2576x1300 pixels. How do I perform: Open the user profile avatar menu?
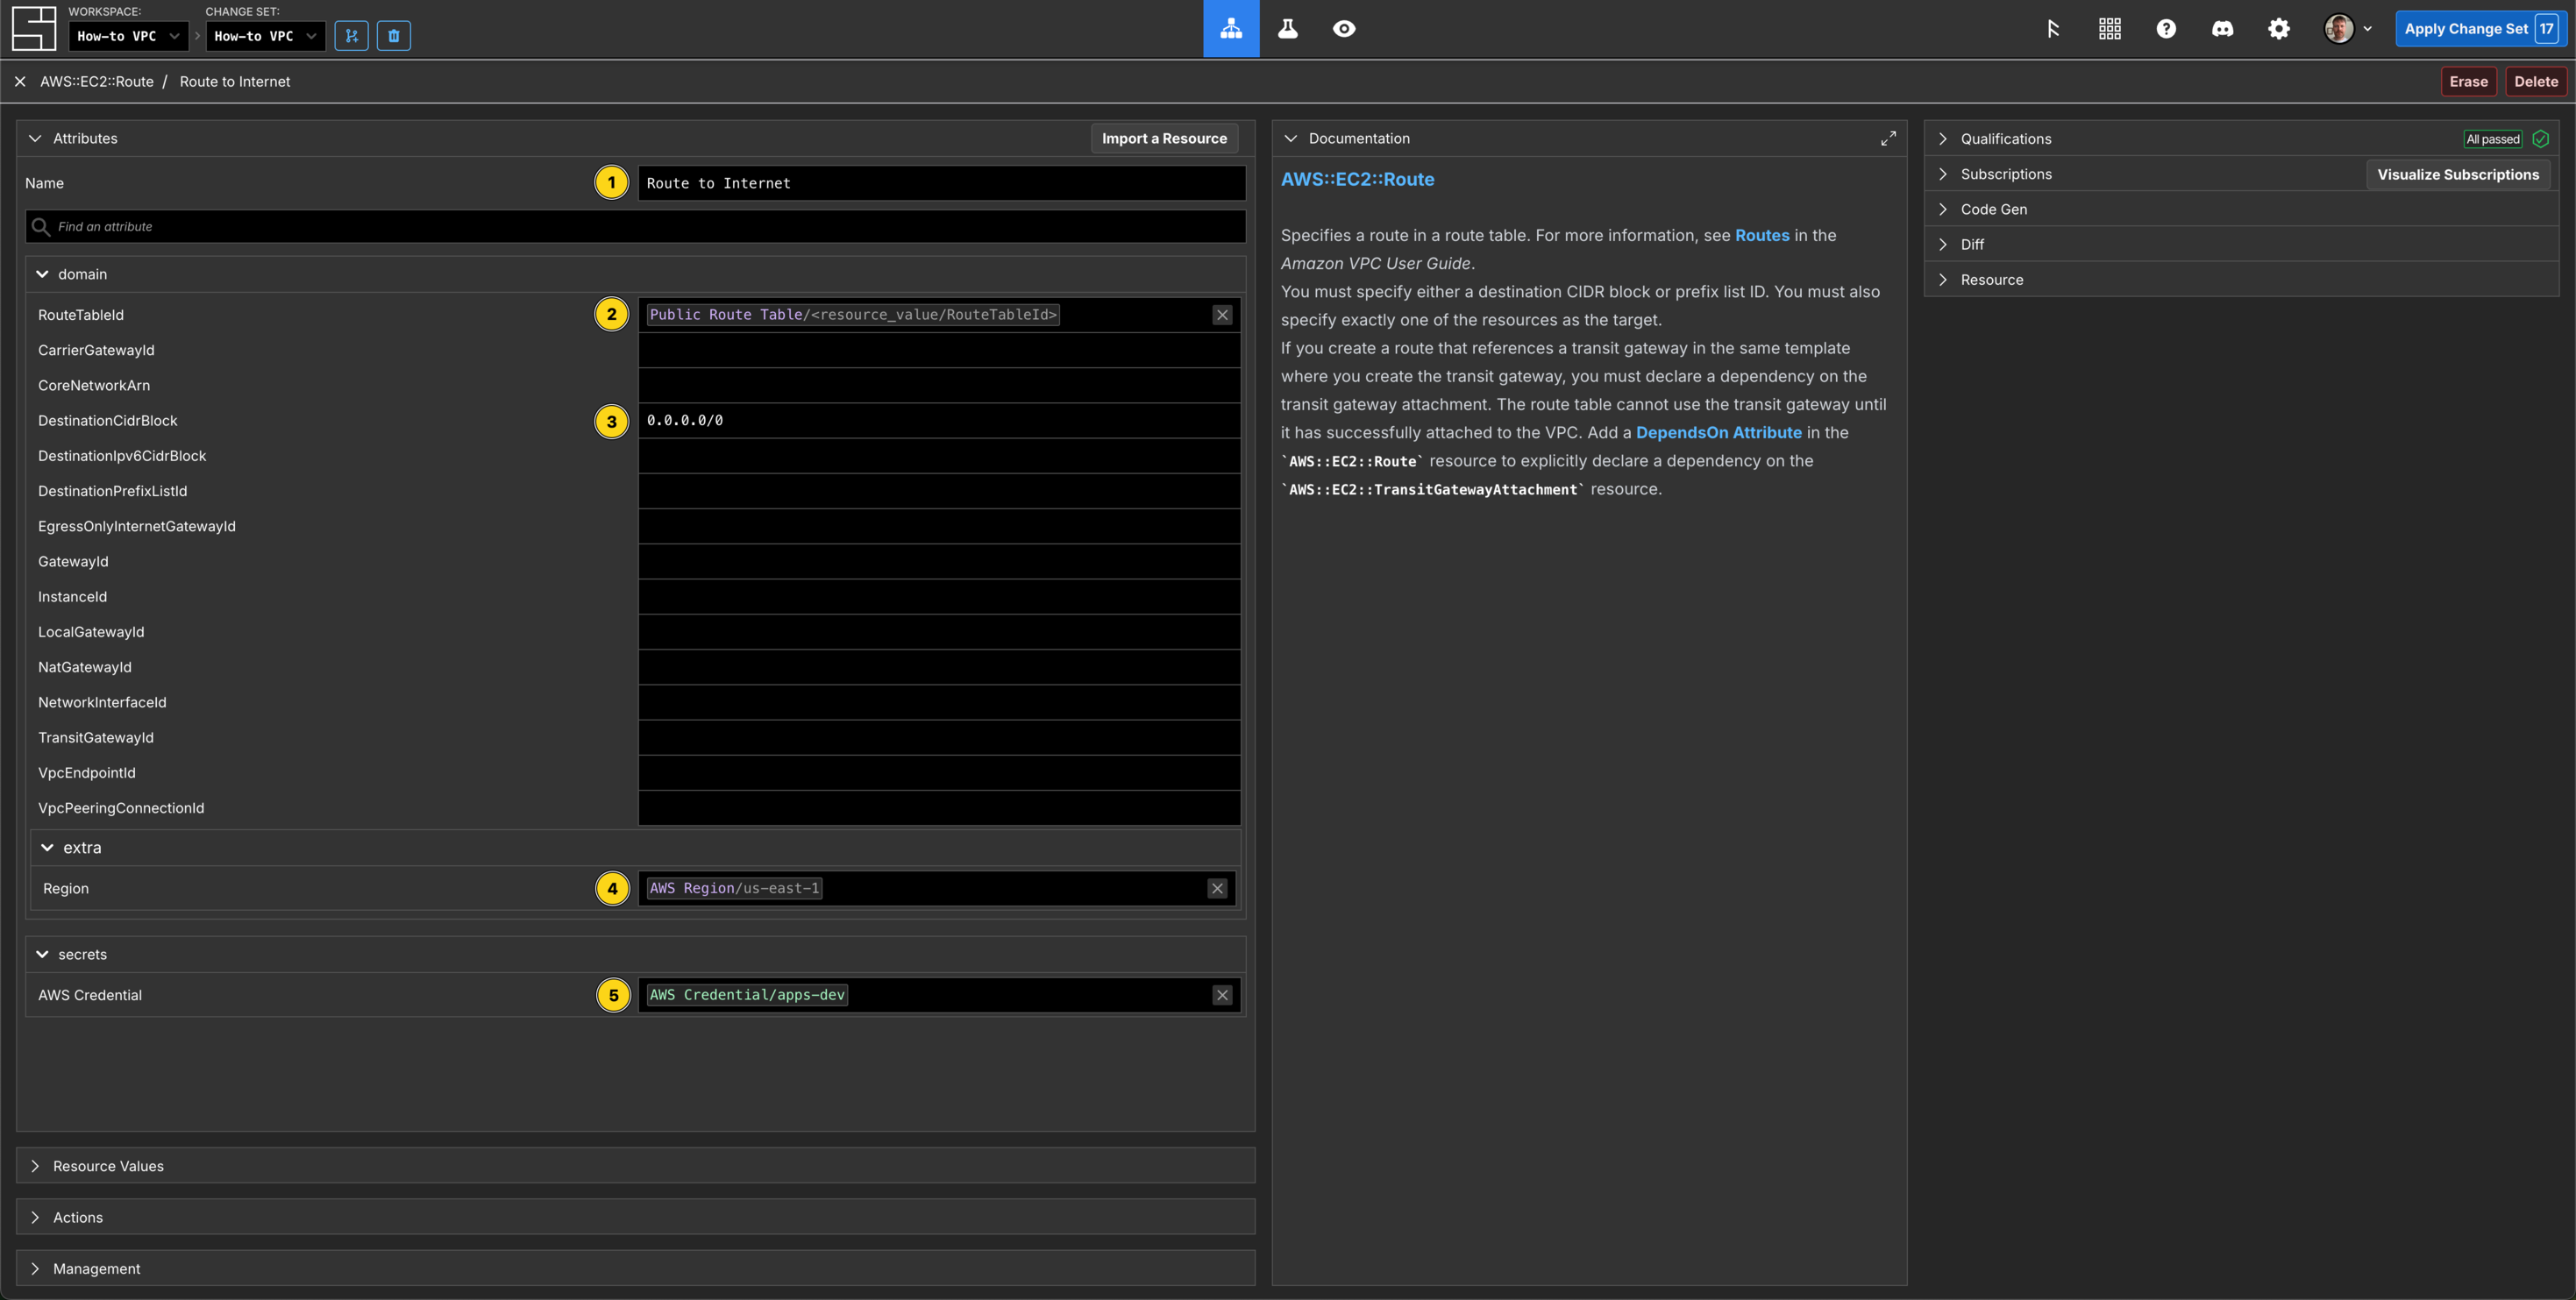[x=2346, y=28]
